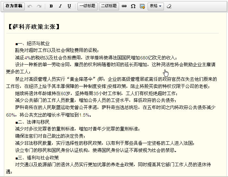The width and height of the screenshot is (228, 177).
Task: Click the line starting 设立专门的移民和国民身份认证机构
Action: [x=96, y=150]
